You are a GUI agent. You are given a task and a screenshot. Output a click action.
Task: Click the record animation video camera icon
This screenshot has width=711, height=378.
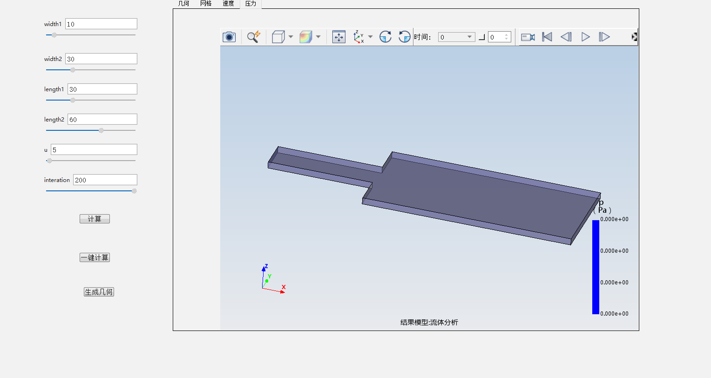pyautogui.click(x=528, y=37)
